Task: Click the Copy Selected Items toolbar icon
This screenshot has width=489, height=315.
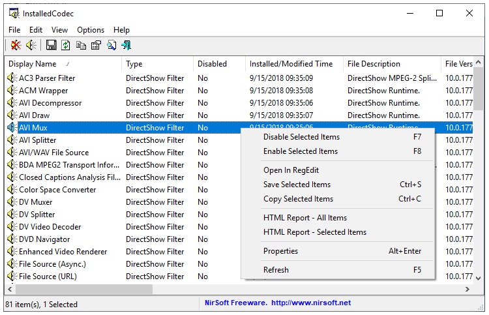Action: (x=81, y=45)
